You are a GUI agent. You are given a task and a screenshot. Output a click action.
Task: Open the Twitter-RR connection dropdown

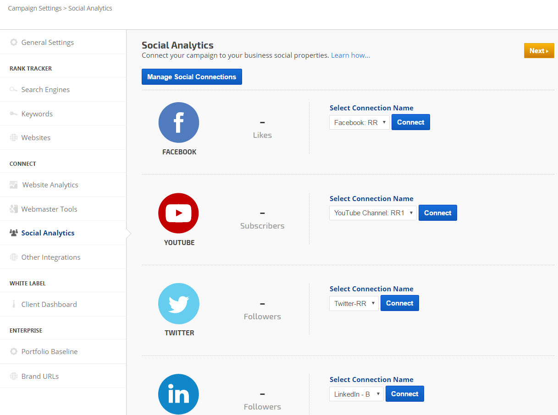pos(354,303)
